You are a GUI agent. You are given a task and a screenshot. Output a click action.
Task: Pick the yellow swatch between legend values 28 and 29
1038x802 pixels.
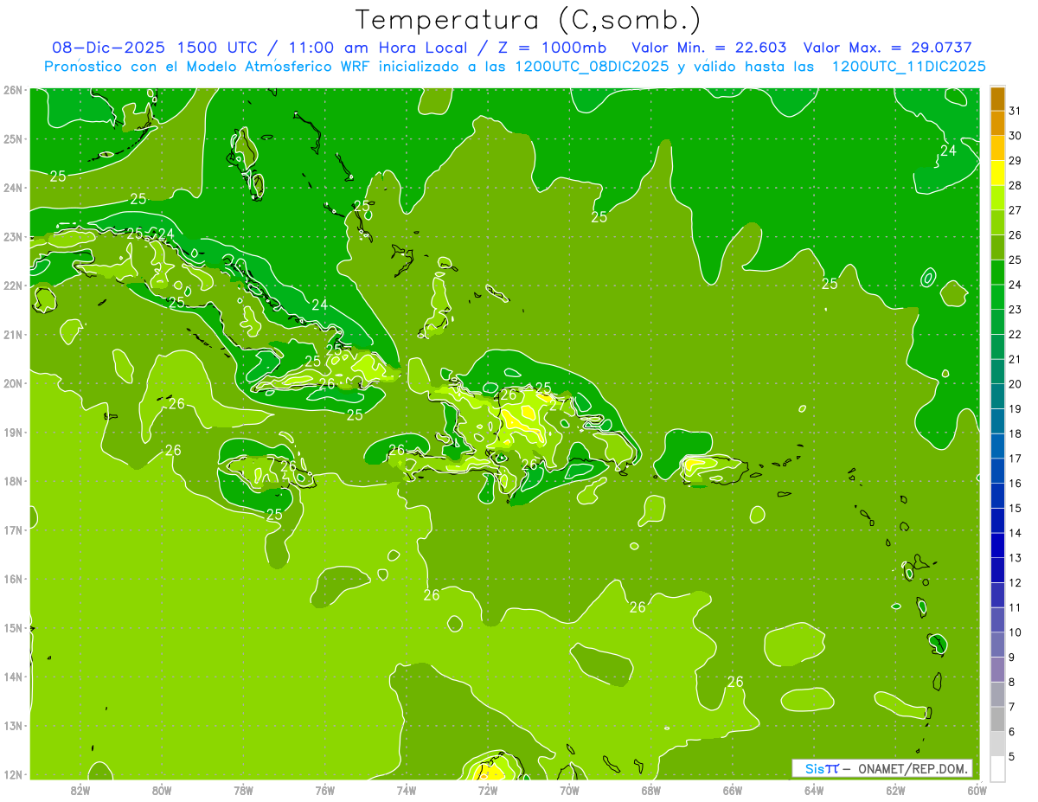coord(997,173)
